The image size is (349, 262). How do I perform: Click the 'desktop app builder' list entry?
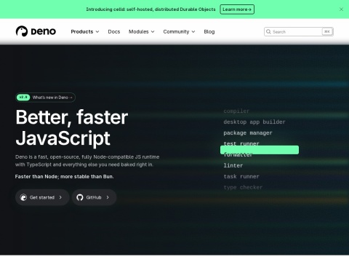click(254, 122)
